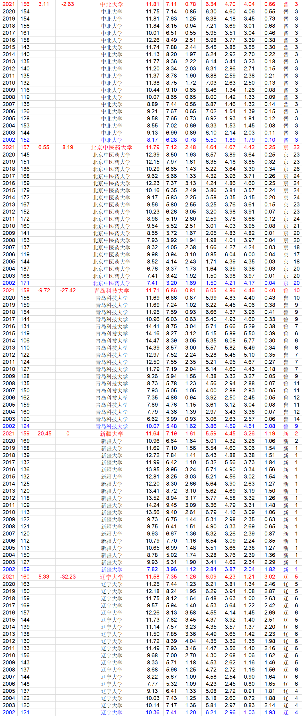Viewport: 302px width, 716px height.
Task: Select 2.29 in the 新疆大学 2003 row
Action: click(x=270, y=562)
